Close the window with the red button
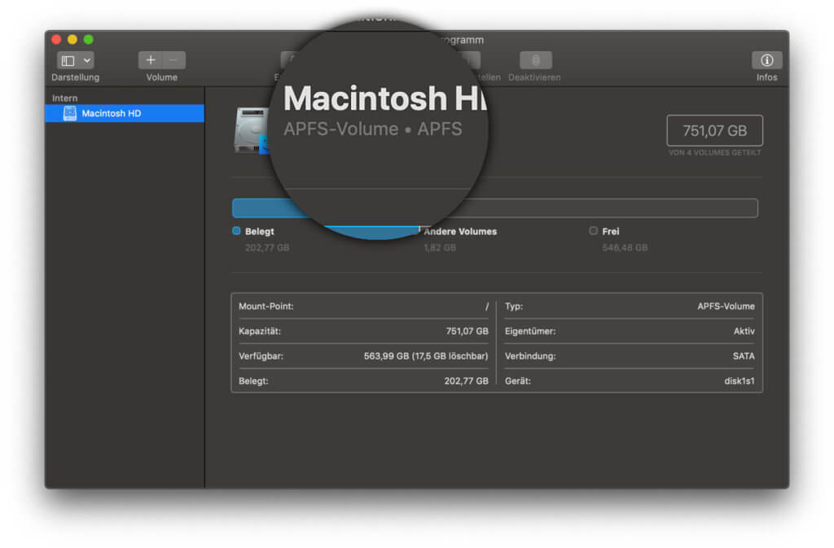Viewport: 834px width, 548px height. click(x=56, y=39)
